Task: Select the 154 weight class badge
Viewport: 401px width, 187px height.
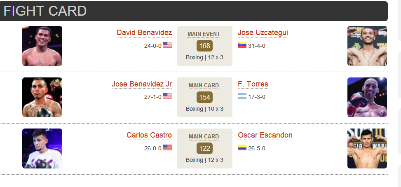Action: 204,97
